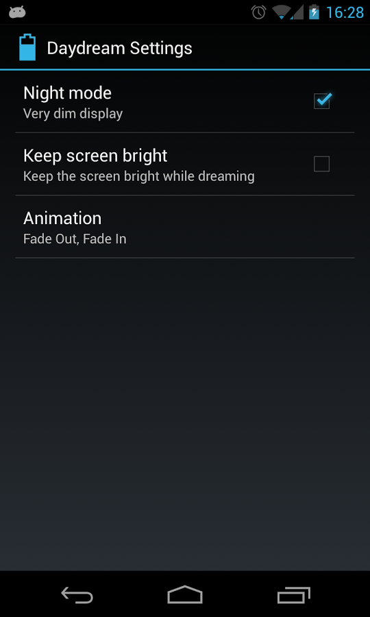The width and height of the screenshot is (370, 617).
Task: Tap the Home navigation icon
Action: pos(185,594)
